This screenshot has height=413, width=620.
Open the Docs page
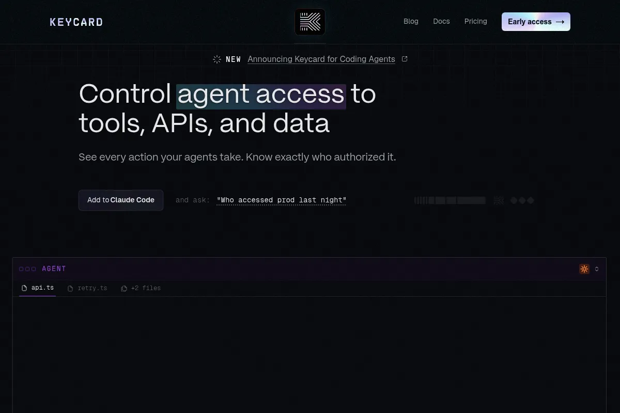click(x=441, y=21)
